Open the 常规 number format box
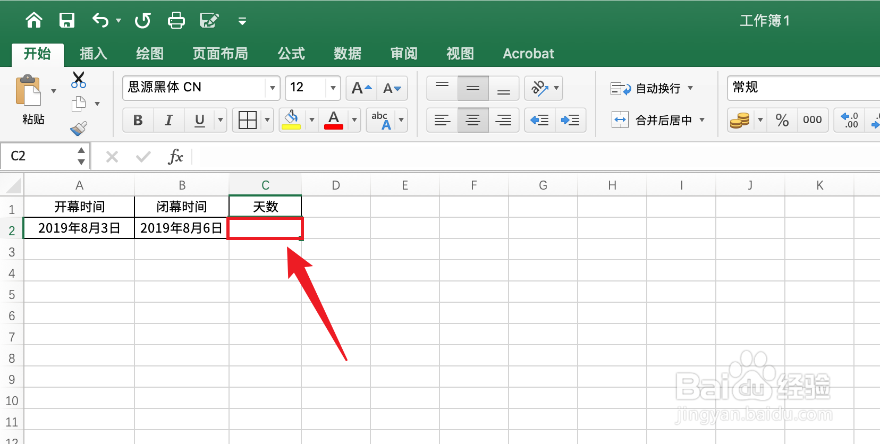 [803, 88]
